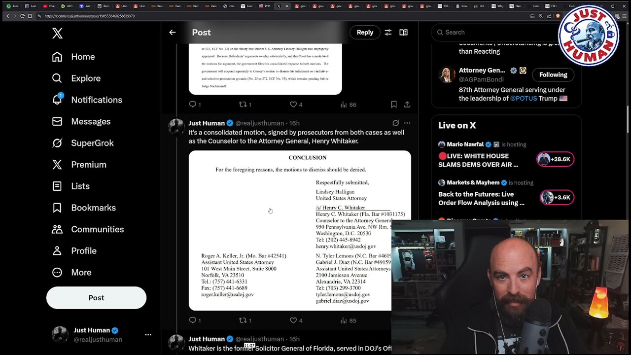Repost the top tweet with 86 views
Image resolution: width=631 pixels, height=355 pixels.
(243, 105)
